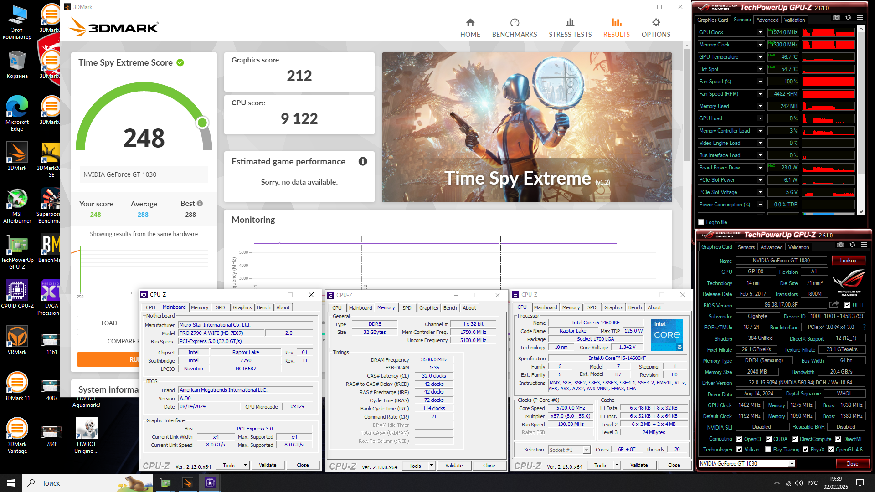Click Validate in CPU-Z Memory window
The width and height of the screenshot is (875, 492).
(454, 466)
